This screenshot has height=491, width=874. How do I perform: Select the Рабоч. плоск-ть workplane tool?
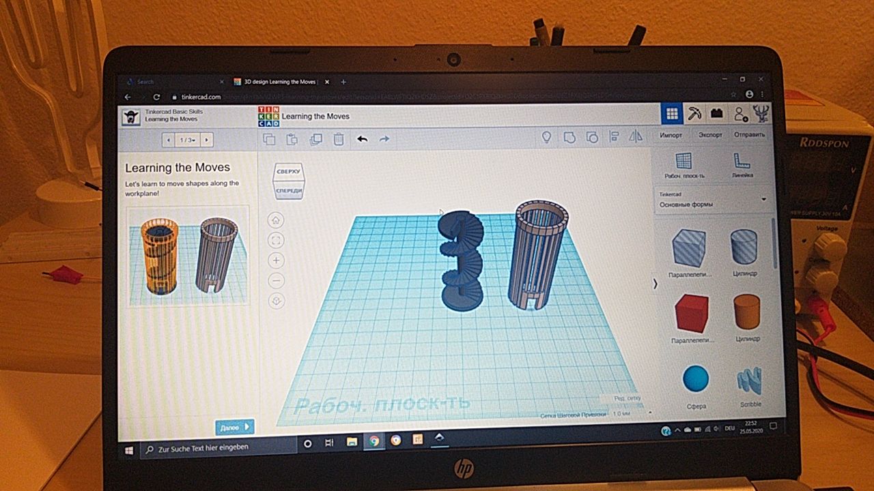tap(684, 166)
